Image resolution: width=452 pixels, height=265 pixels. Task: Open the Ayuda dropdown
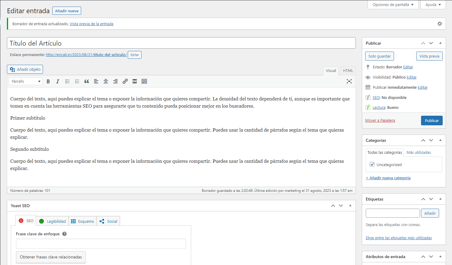[433, 4]
